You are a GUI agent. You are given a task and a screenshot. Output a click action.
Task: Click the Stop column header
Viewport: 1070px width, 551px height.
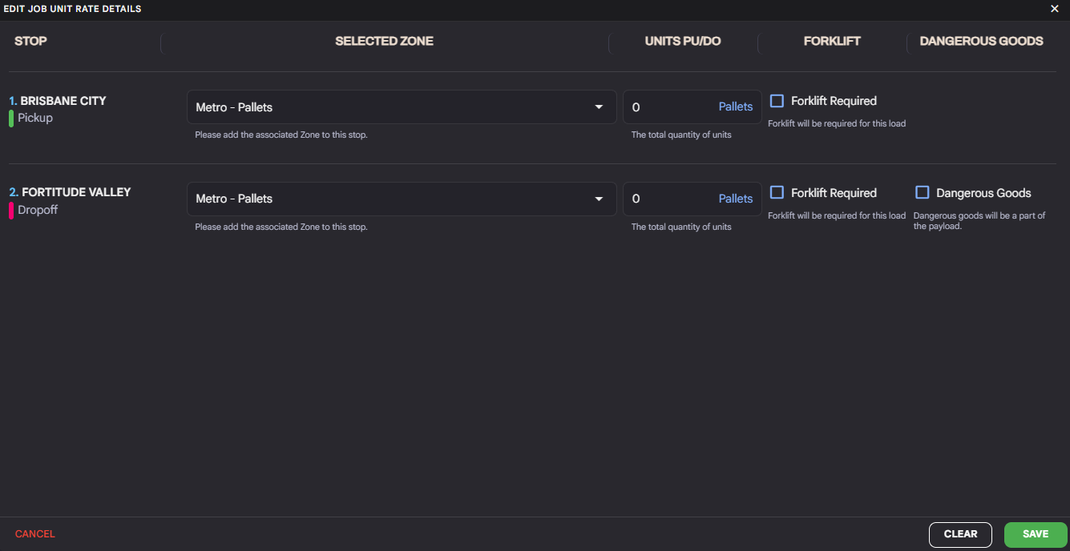click(x=30, y=41)
